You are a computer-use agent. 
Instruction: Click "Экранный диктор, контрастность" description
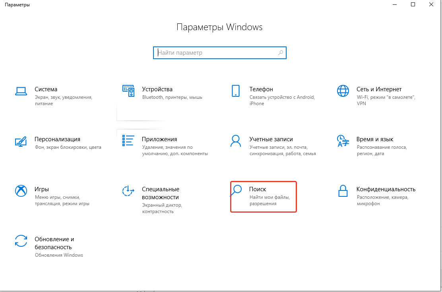(x=162, y=208)
